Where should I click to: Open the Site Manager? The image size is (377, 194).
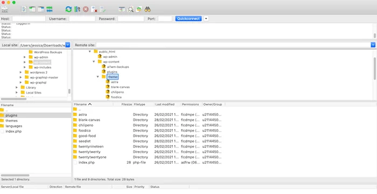[x=4, y=9]
